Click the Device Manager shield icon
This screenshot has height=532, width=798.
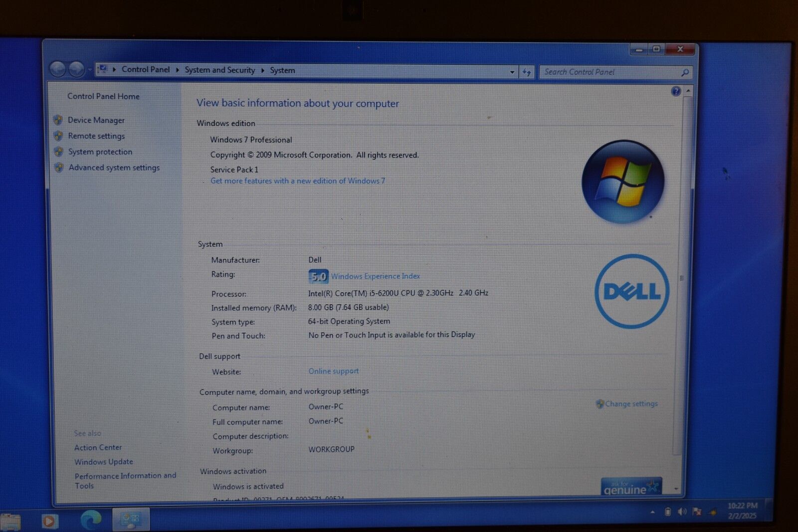tap(58, 120)
